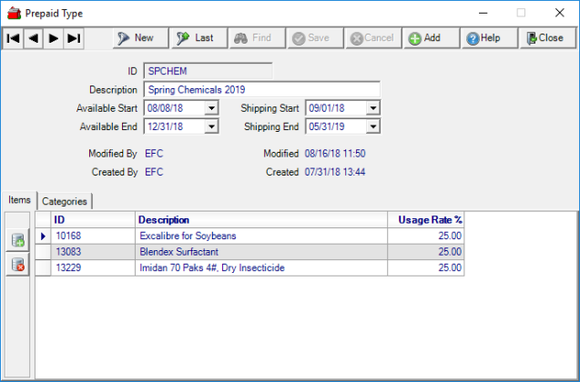Click the remove item icon beside grid
This screenshot has height=382, width=580.
[x=18, y=265]
